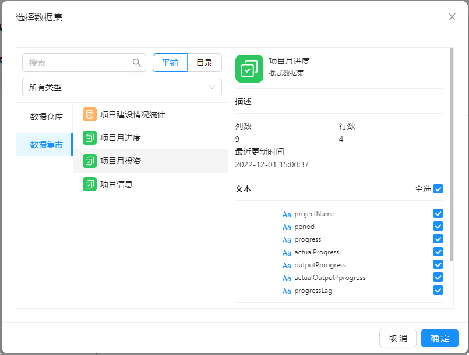The image size is (469, 355).
Task: Uncheck the actualProgress field checkbox
Action: [x=438, y=252]
